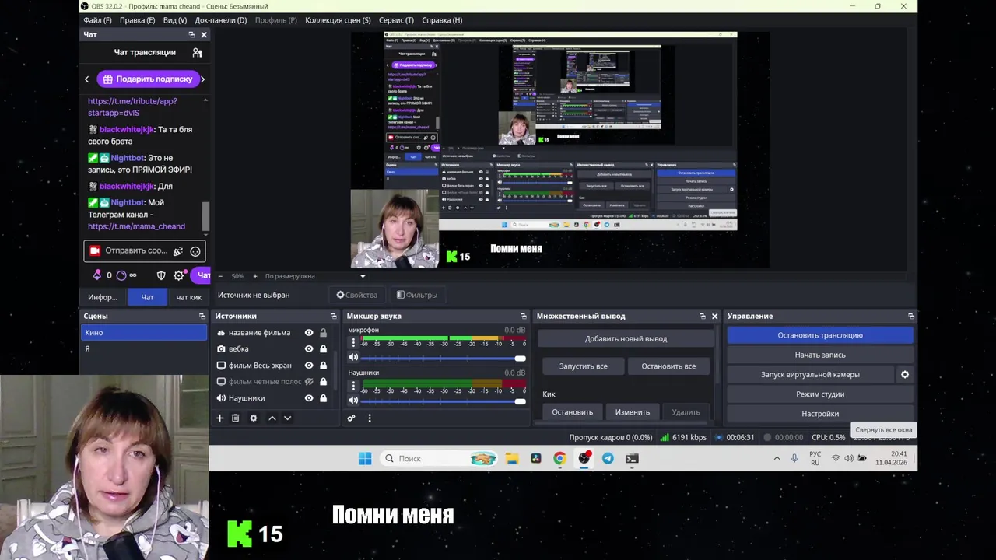Undock the Источники panel

pyautogui.click(x=334, y=317)
